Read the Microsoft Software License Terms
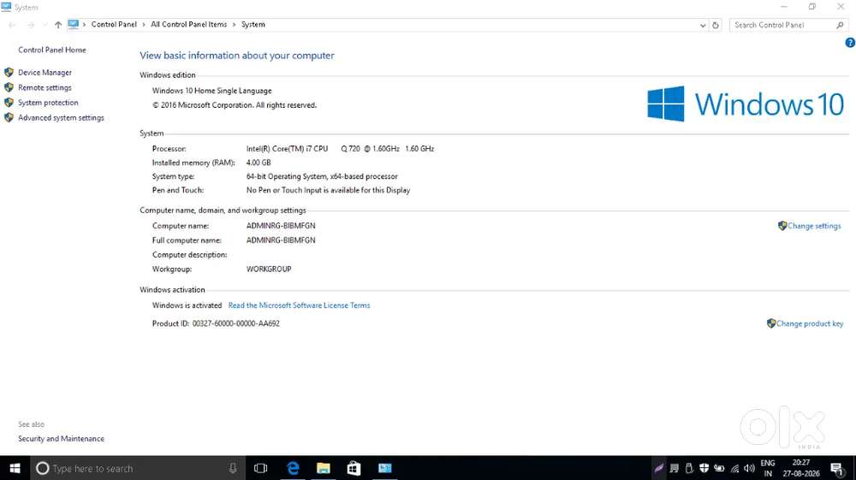 (299, 305)
